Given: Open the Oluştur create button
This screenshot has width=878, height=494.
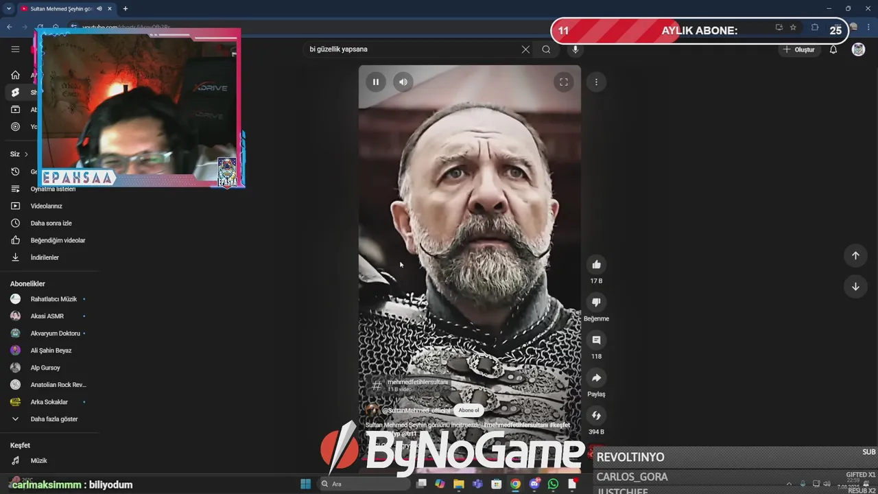Looking at the screenshot, I should tap(799, 49).
